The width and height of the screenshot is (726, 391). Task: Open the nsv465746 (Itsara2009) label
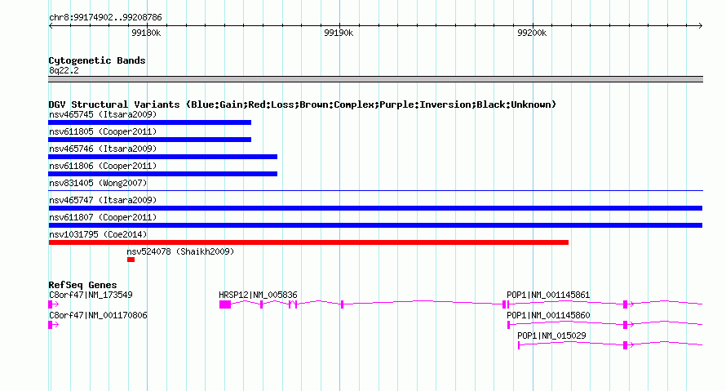(x=103, y=149)
